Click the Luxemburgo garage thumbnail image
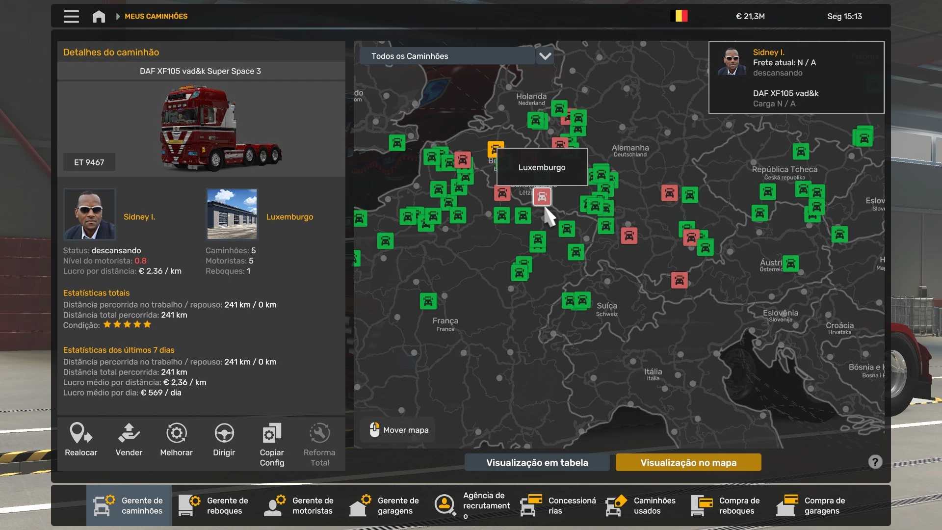The image size is (942, 530). (232, 214)
